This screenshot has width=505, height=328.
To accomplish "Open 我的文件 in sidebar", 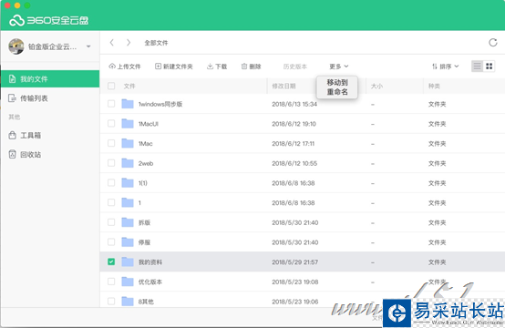I will 50,79.
